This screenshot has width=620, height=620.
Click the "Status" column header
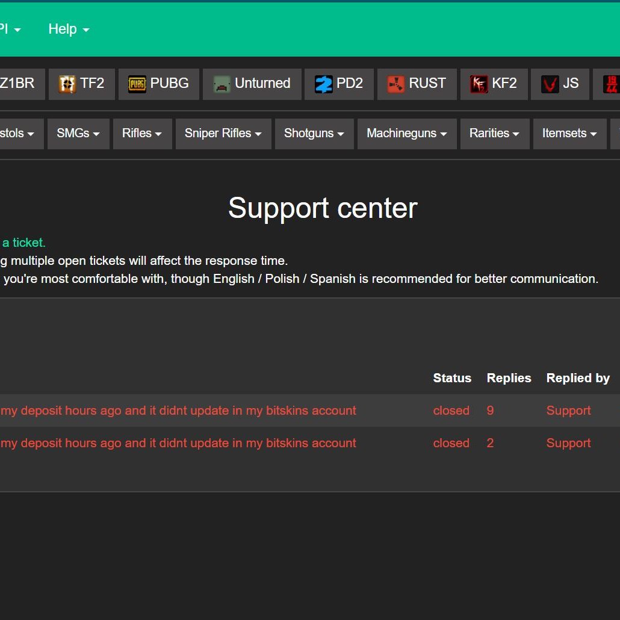click(x=452, y=378)
